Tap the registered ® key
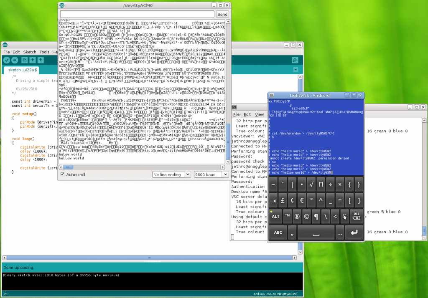Viewport: 428px width, 298px height. (x=297, y=217)
